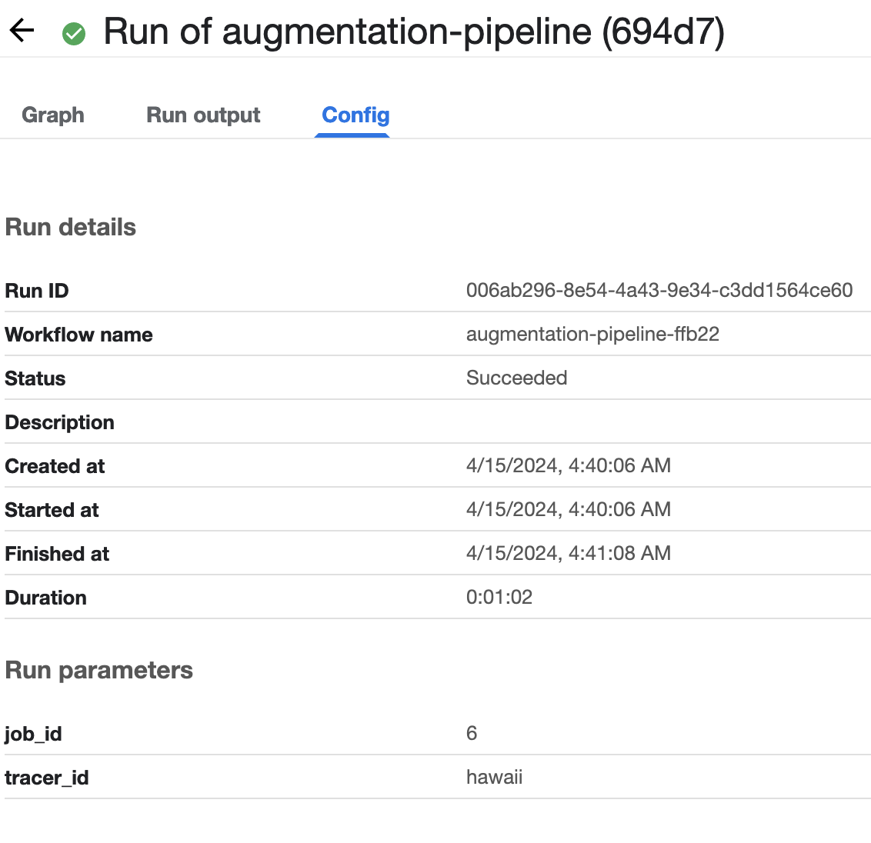The width and height of the screenshot is (871, 843).
Task: Click the Workflow name label
Action: 79,335
